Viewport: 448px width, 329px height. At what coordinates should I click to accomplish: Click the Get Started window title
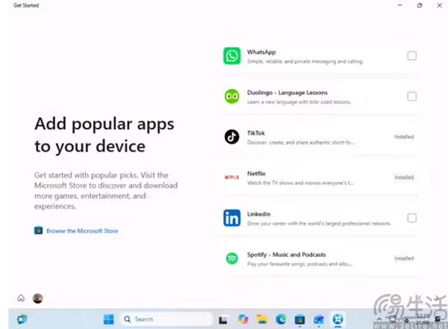pos(26,5)
